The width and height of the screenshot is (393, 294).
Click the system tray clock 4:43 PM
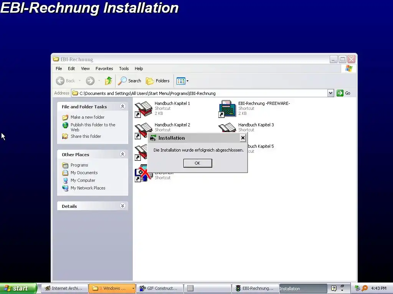pyautogui.click(x=379, y=288)
